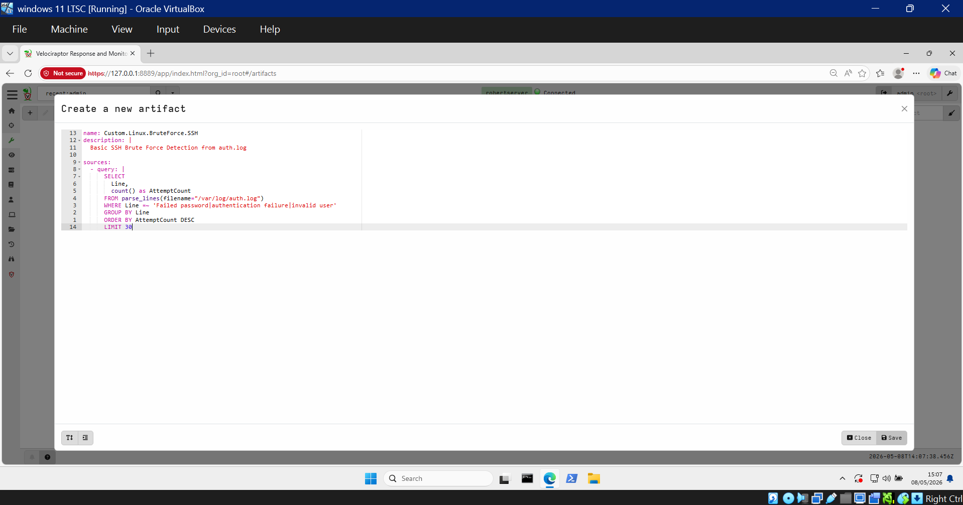Click the paintbrush icon at right behind dialog
Screen dimensions: 963x505
951,113
